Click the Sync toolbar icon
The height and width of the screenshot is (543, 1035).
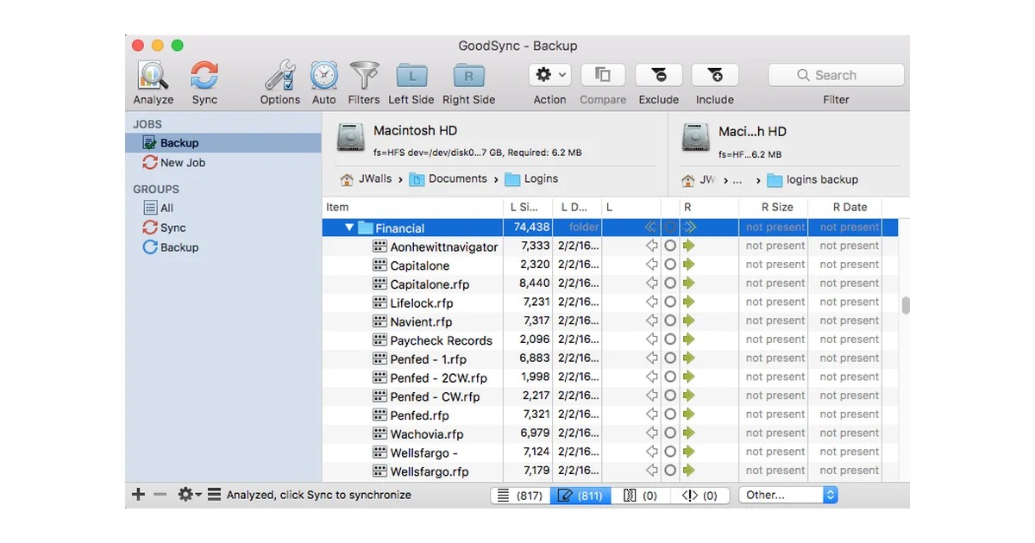pyautogui.click(x=204, y=76)
